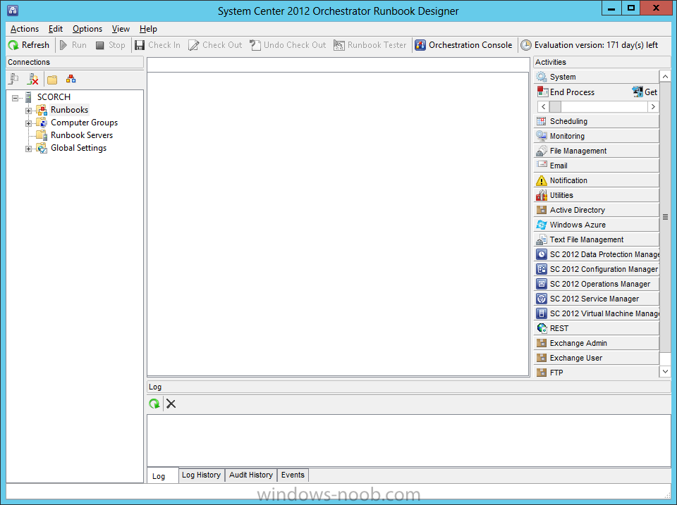Click the Activities panel scroll down arrow
Screen dimensions: 677x505
[x=665, y=371]
